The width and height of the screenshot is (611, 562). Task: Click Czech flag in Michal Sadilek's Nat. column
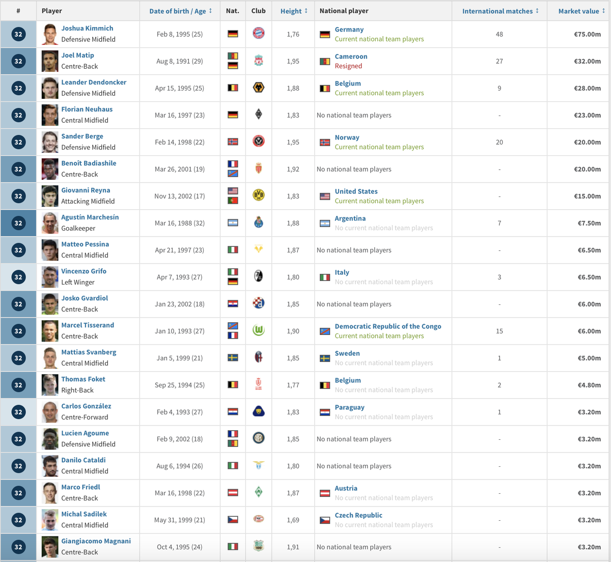233,520
